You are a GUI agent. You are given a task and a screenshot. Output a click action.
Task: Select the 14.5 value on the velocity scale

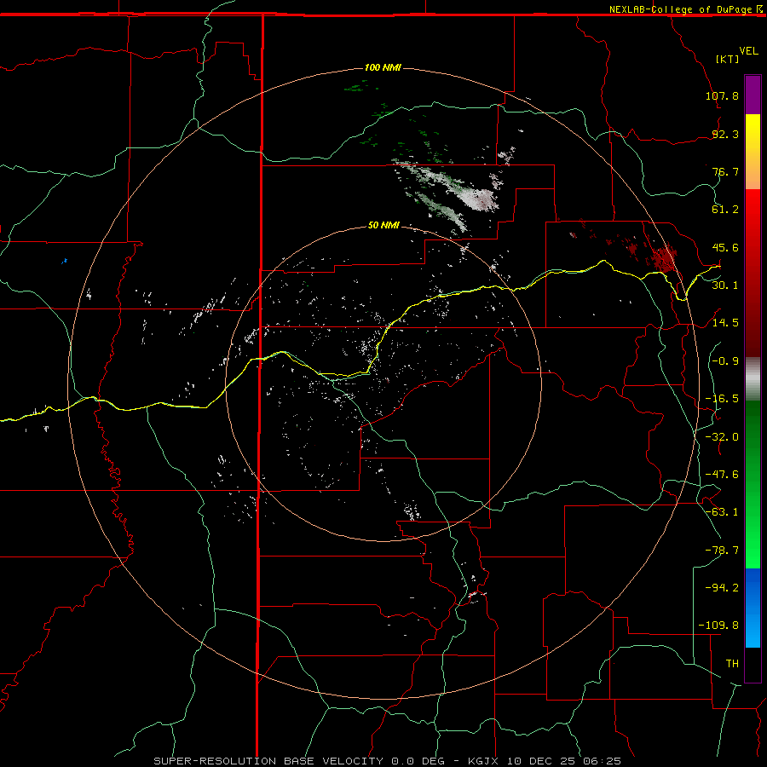pyautogui.click(x=725, y=323)
